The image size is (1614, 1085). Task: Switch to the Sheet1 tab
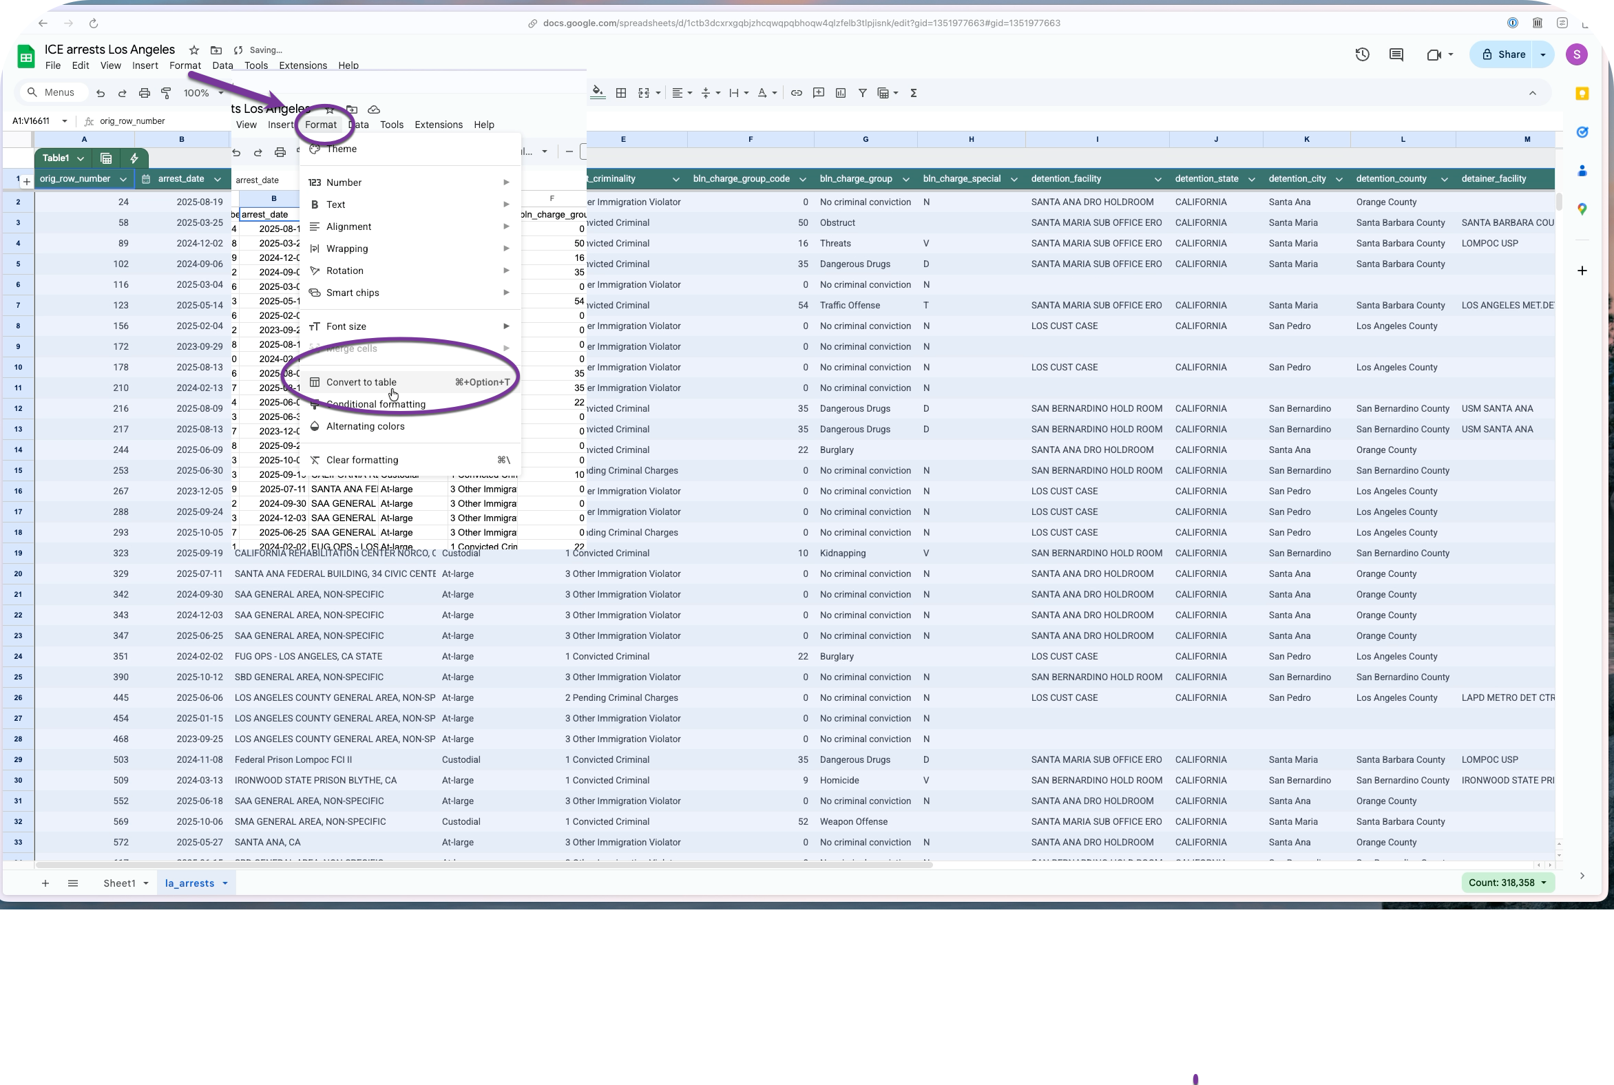[119, 883]
